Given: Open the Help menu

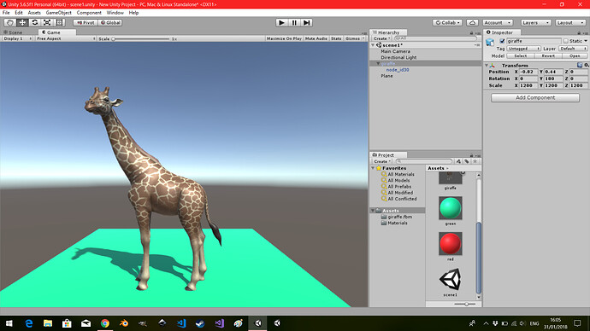Looking at the screenshot, I should (x=133, y=13).
